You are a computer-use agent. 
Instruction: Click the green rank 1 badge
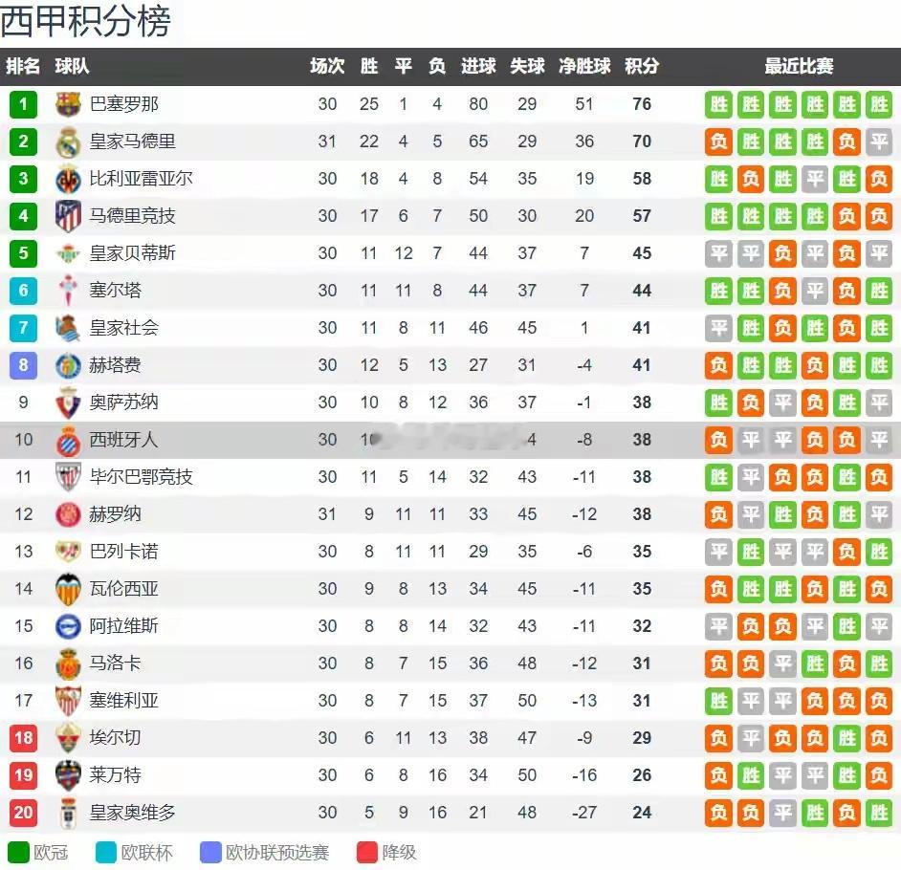click(x=23, y=104)
